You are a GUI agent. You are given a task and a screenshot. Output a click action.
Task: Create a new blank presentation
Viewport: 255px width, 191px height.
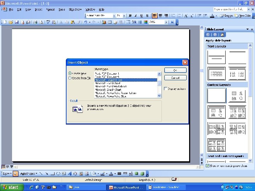pyautogui.click(x=5, y=22)
